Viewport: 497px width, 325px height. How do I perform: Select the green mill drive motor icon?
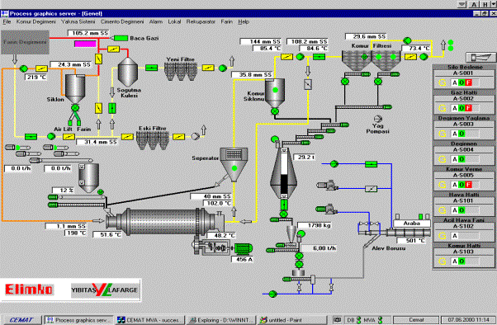click(x=244, y=248)
